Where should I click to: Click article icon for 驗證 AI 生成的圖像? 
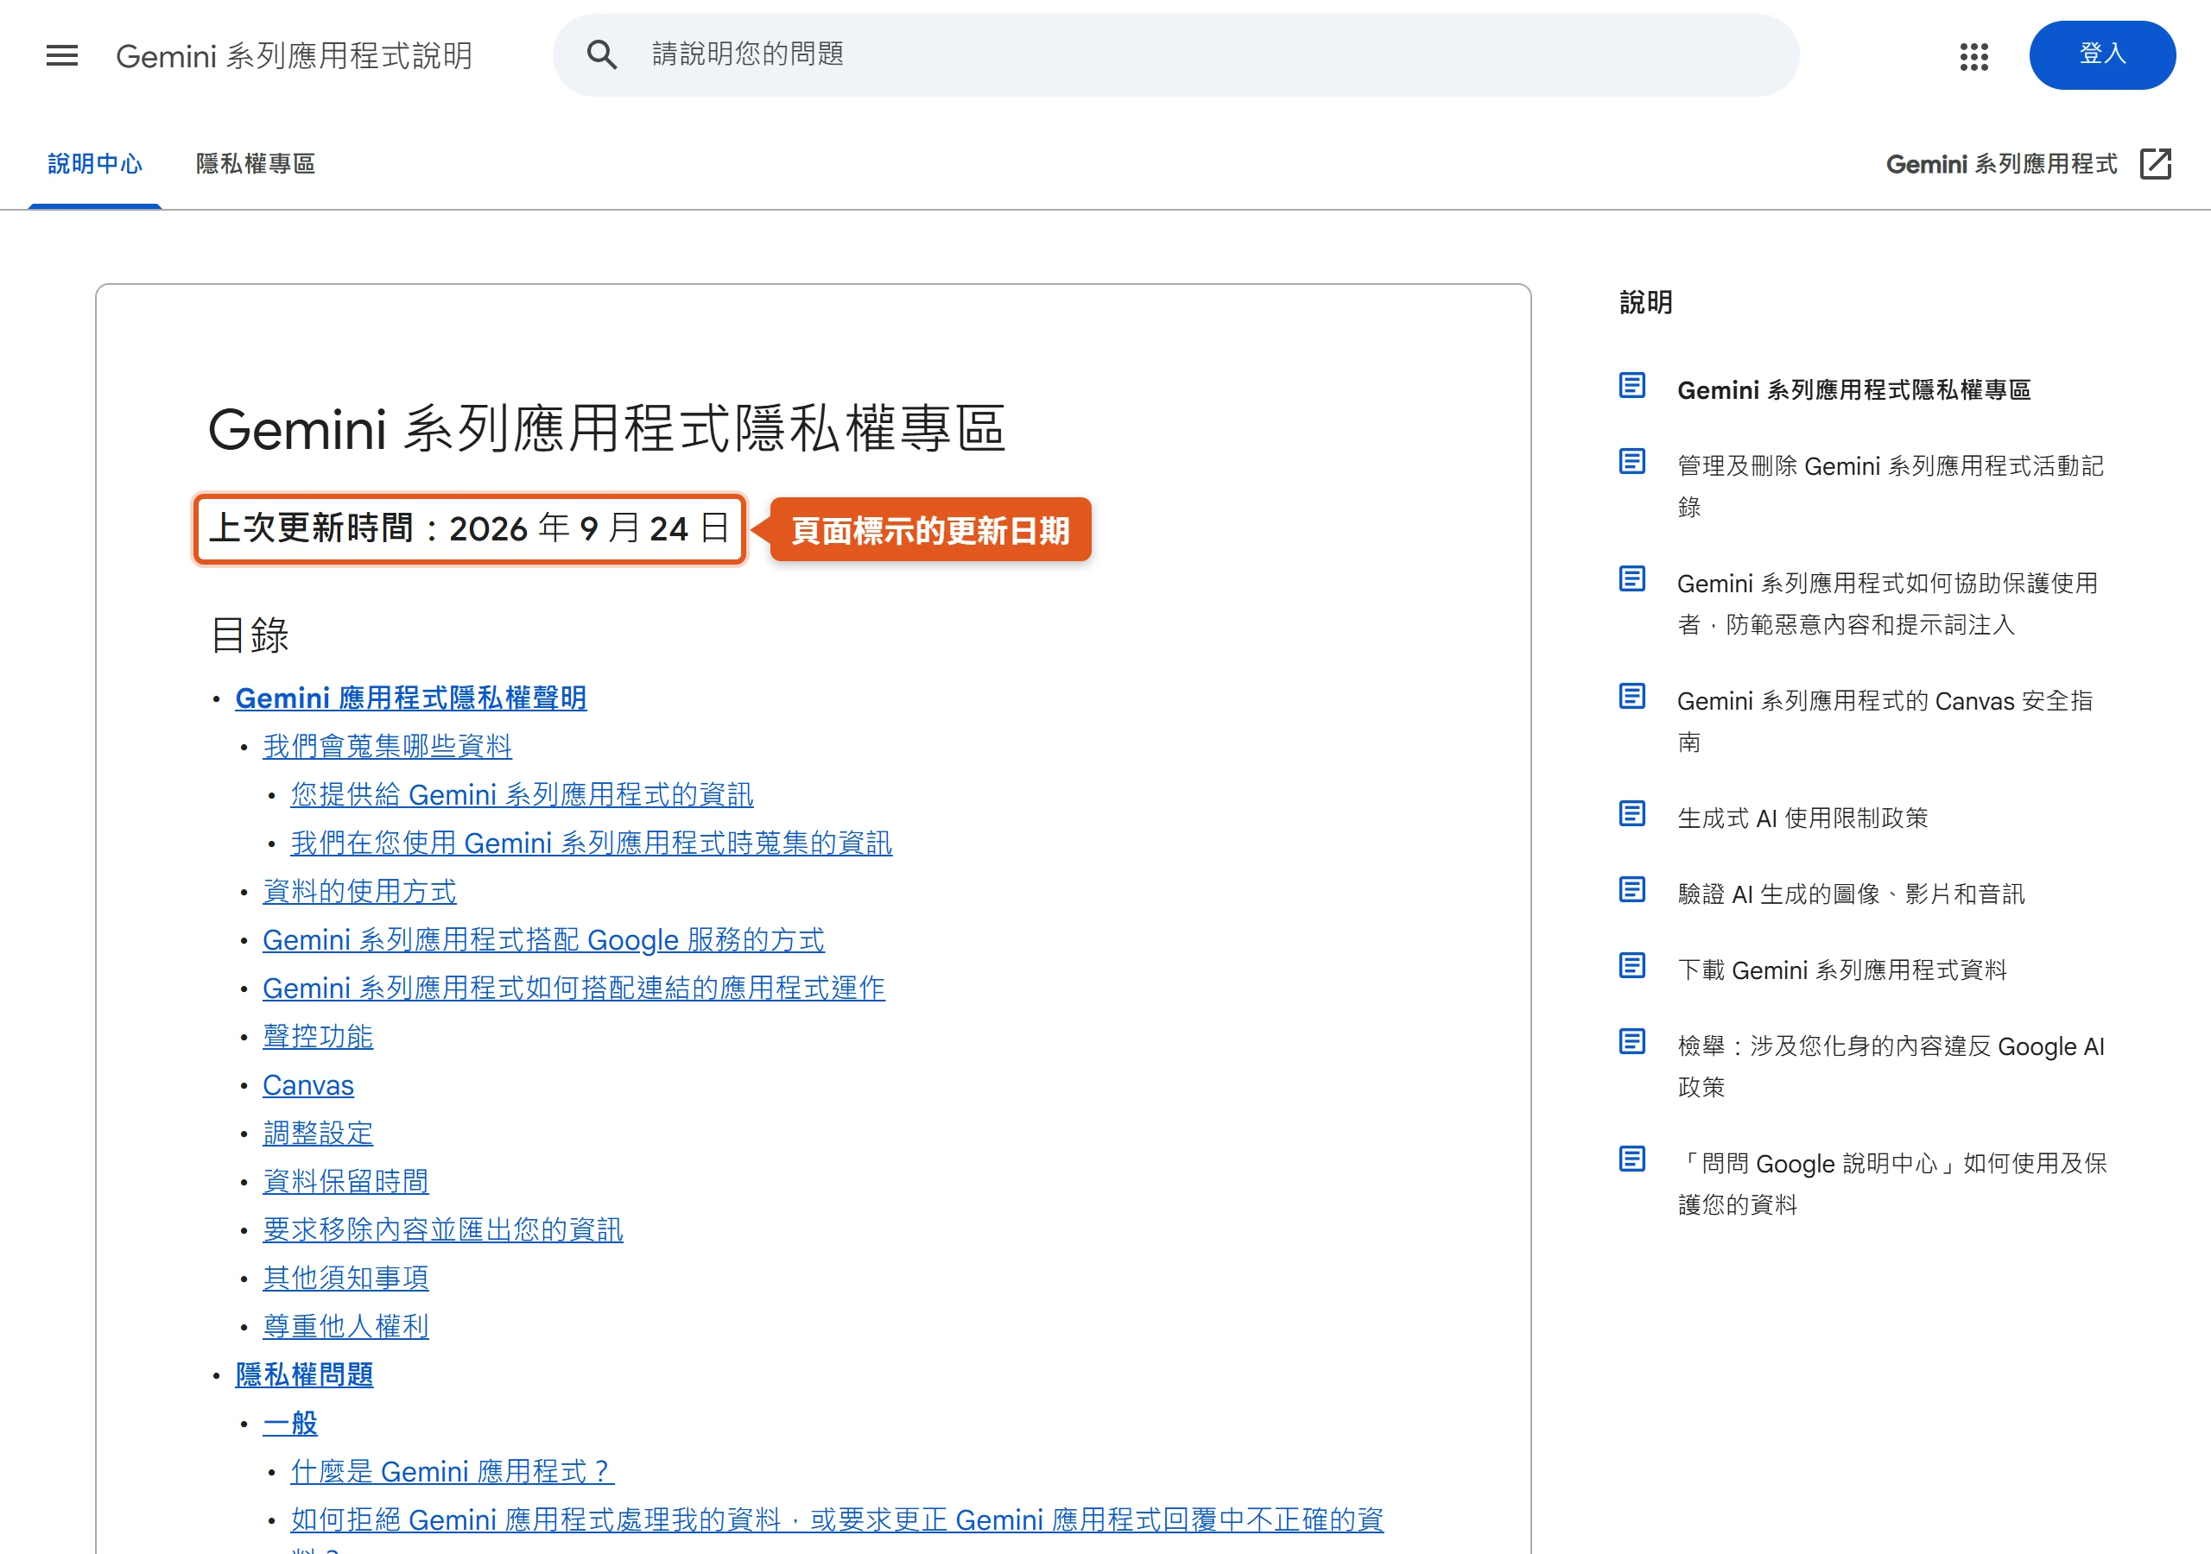pyautogui.click(x=1631, y=889)
